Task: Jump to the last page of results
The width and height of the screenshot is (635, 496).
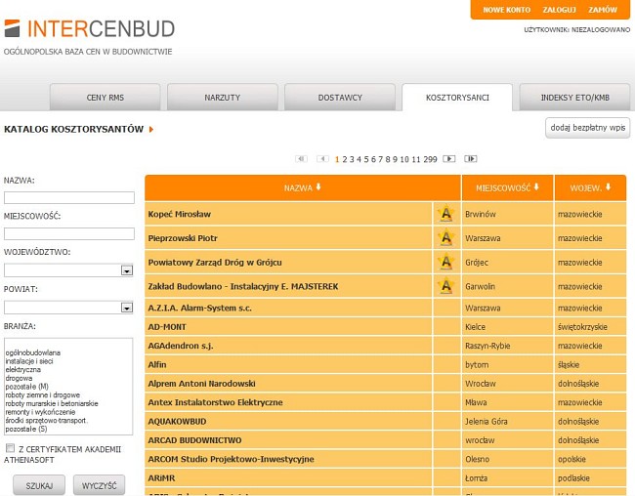Action: tap(470, 158)
